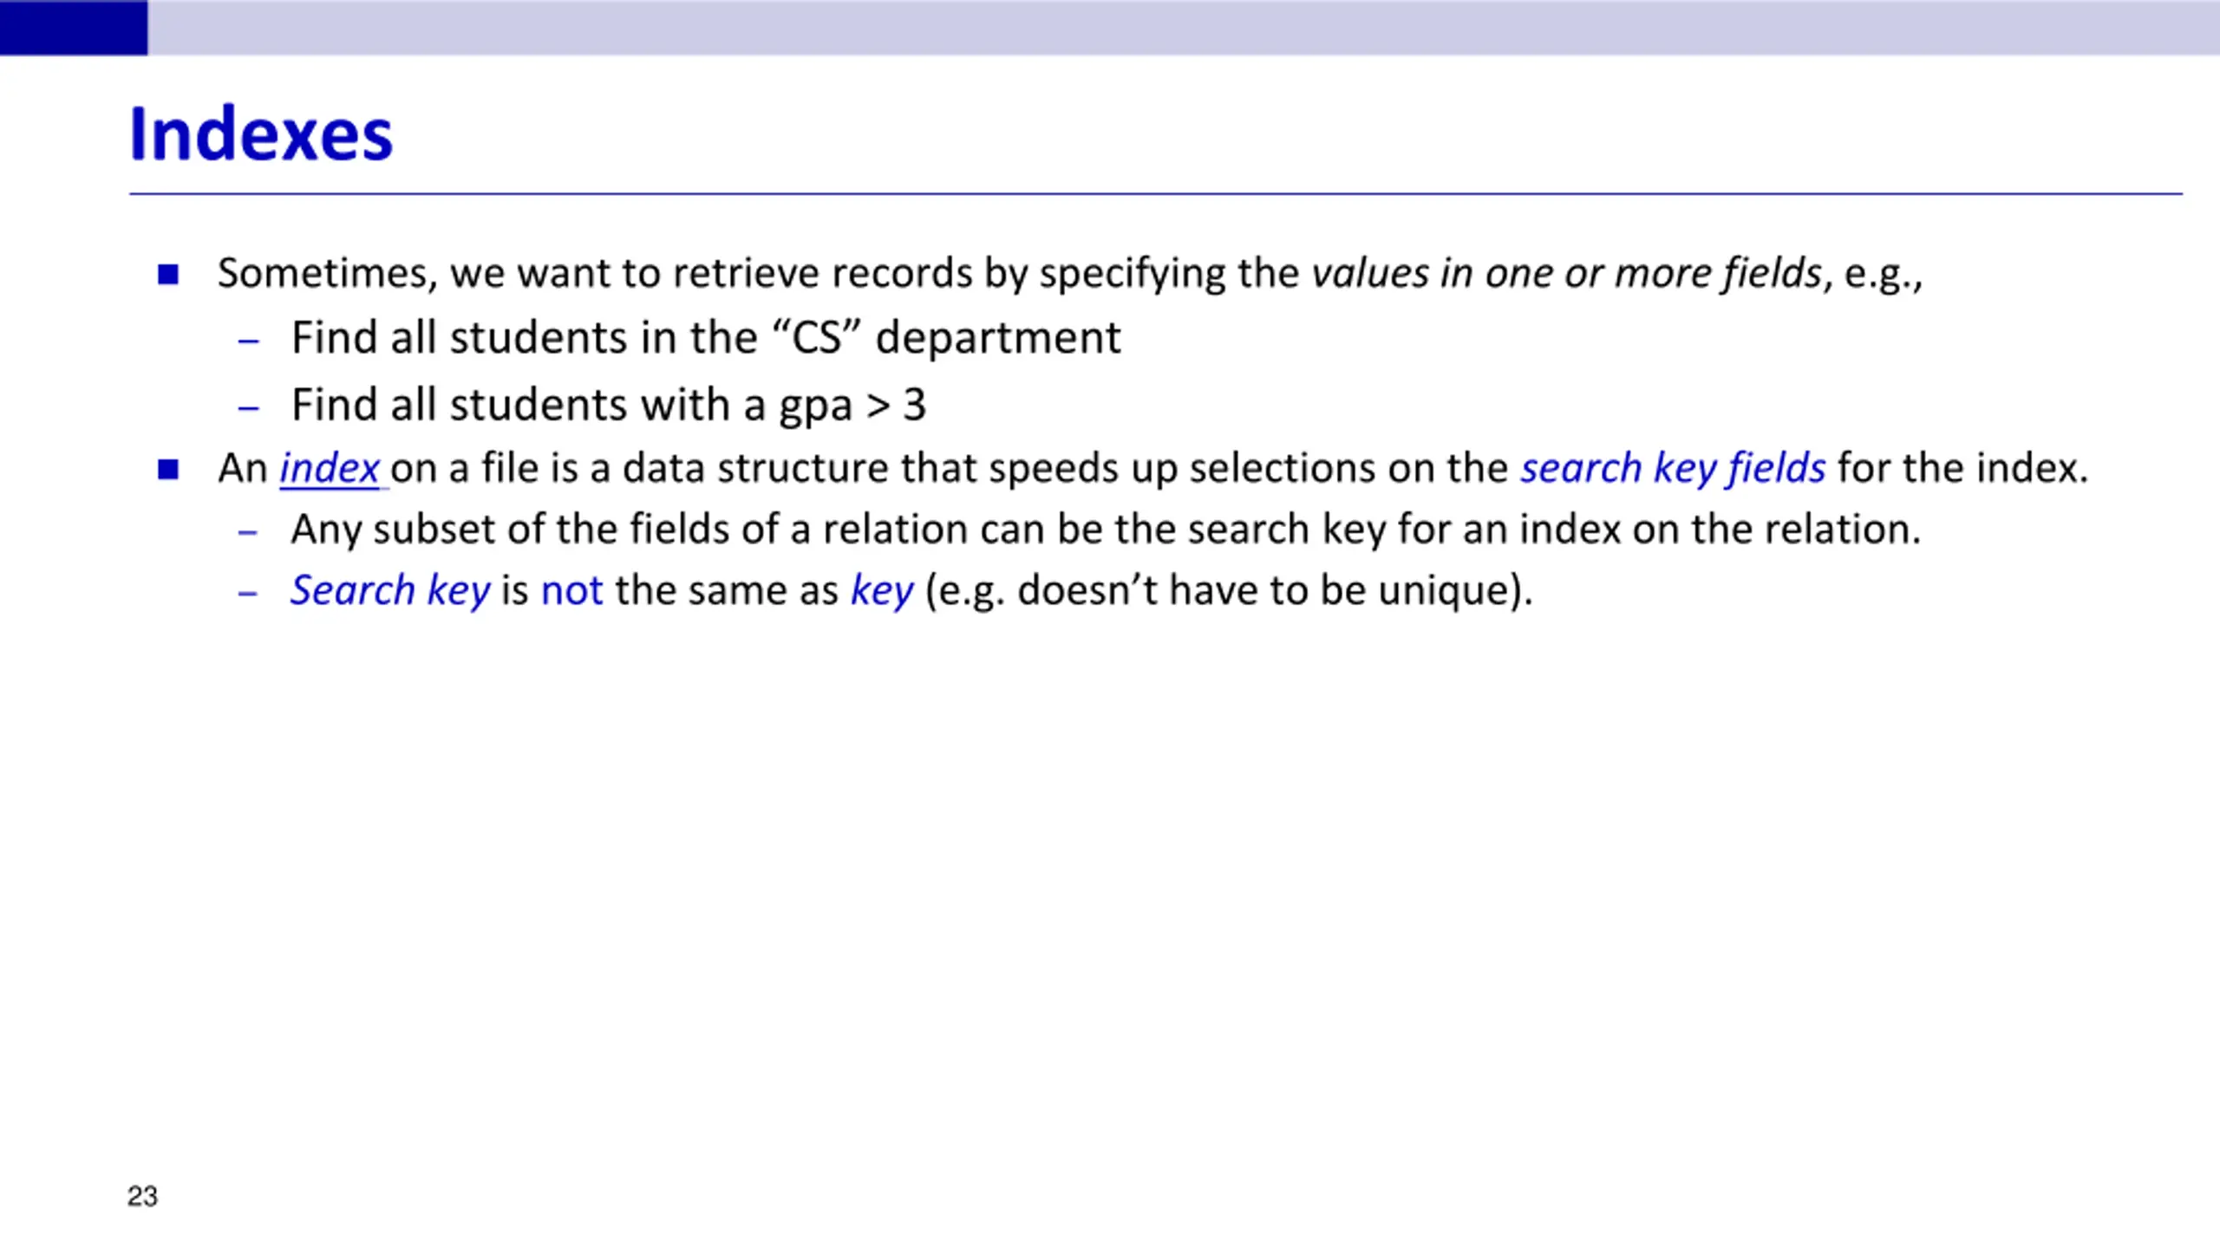Click the first square bullet marker
The image size is (2220, 1248).
click(x=168, y=275)
